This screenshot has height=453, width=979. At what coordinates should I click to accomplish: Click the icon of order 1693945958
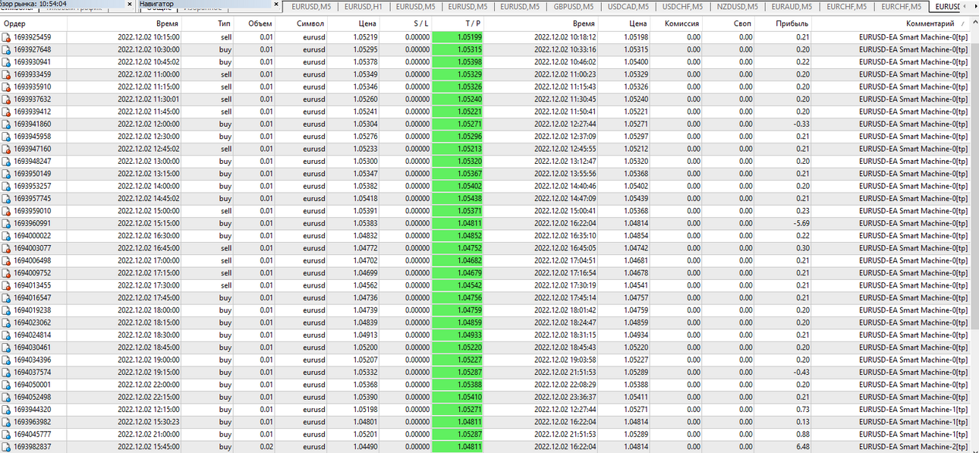tap(7, 137)
